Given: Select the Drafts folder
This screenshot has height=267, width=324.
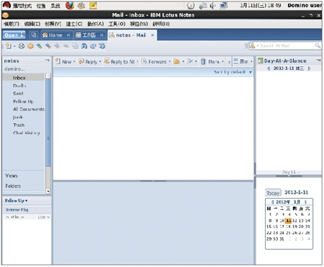Looking at the screenshot, I should click(19, 86).
